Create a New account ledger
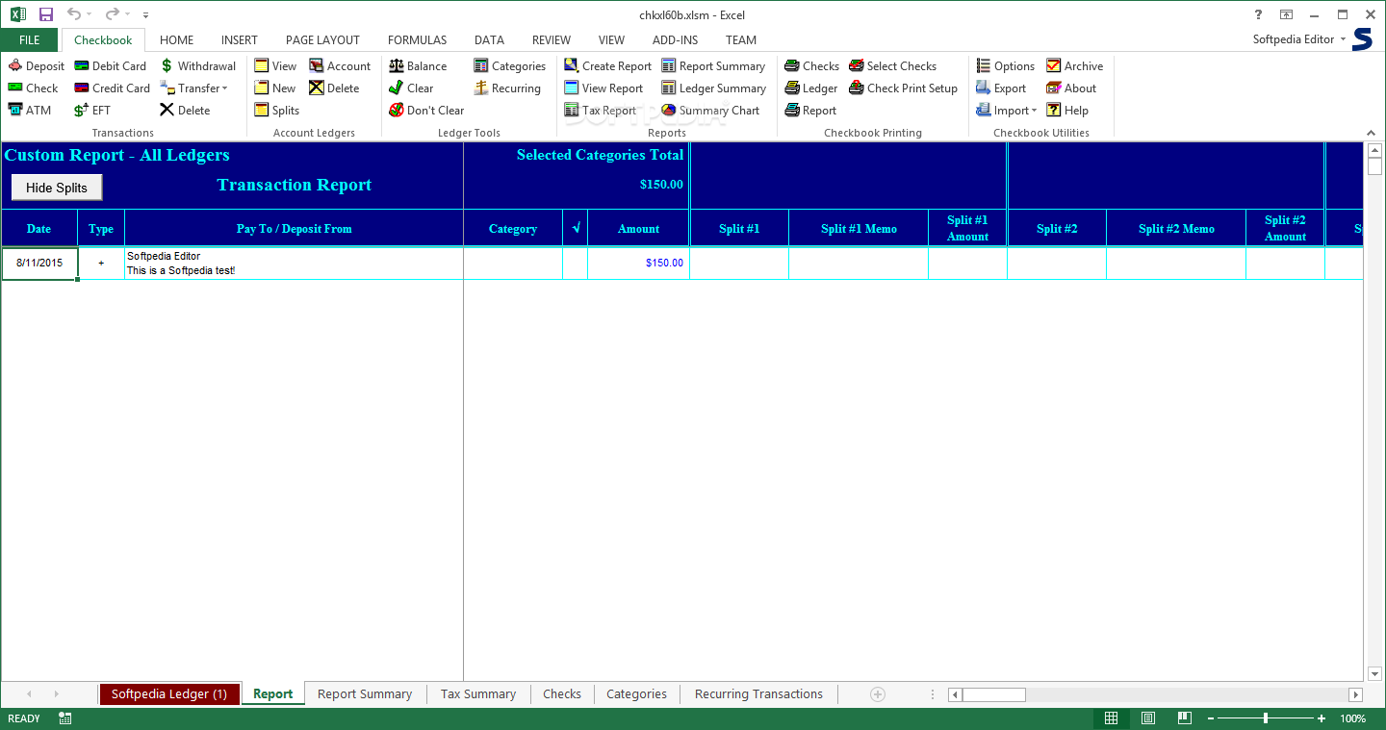This screenshot has width=1386, height=730. (x=275, y=88)
